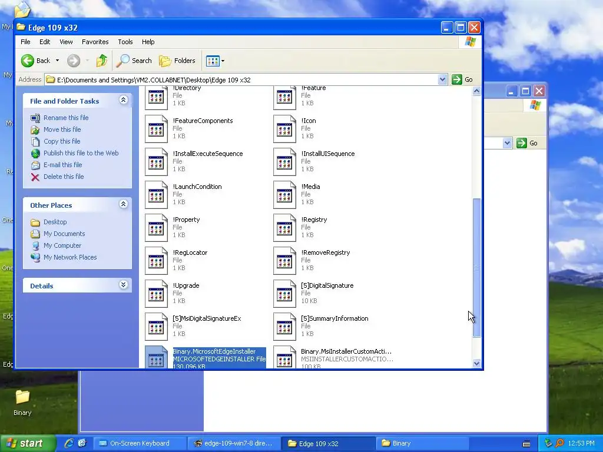Open the File menu
This screenshot has width=603, height=452.
[25, 42]
